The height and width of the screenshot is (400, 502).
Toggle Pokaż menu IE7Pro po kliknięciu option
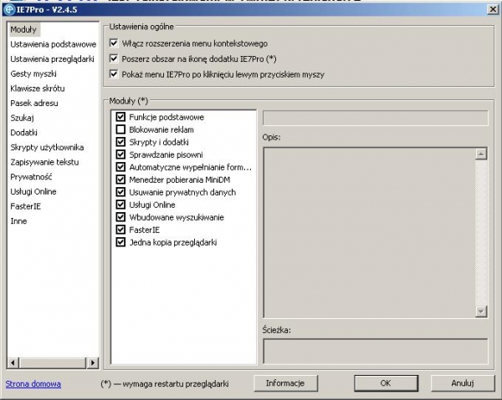[x=114, y=75]
